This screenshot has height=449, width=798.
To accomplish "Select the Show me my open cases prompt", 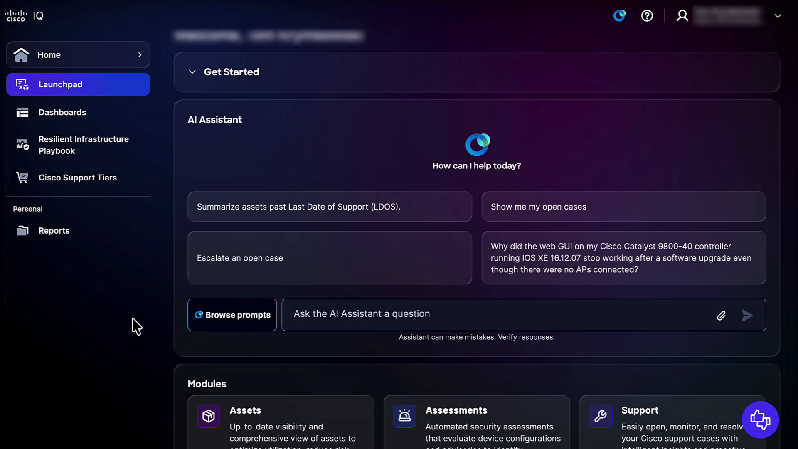I will (623, 207).
